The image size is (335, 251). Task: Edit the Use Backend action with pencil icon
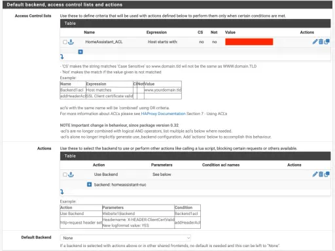[315, 174]
